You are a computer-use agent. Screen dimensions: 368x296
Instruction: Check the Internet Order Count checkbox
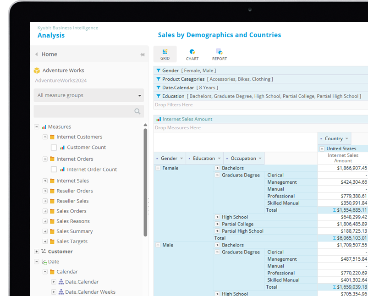tap(53, 169)
